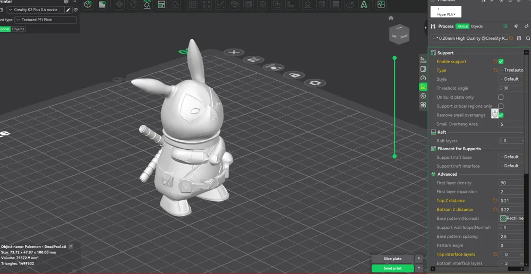Click the Add plate grid icon
The height and width of the screenshot is (274, 531).
pyautogui.click(x=102, y=4)
